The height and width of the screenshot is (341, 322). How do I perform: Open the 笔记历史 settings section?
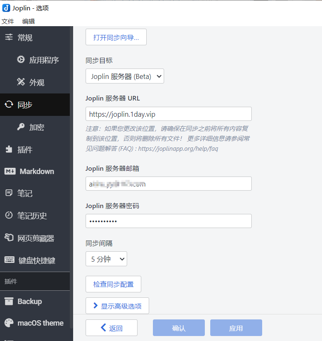pos(35,216)
